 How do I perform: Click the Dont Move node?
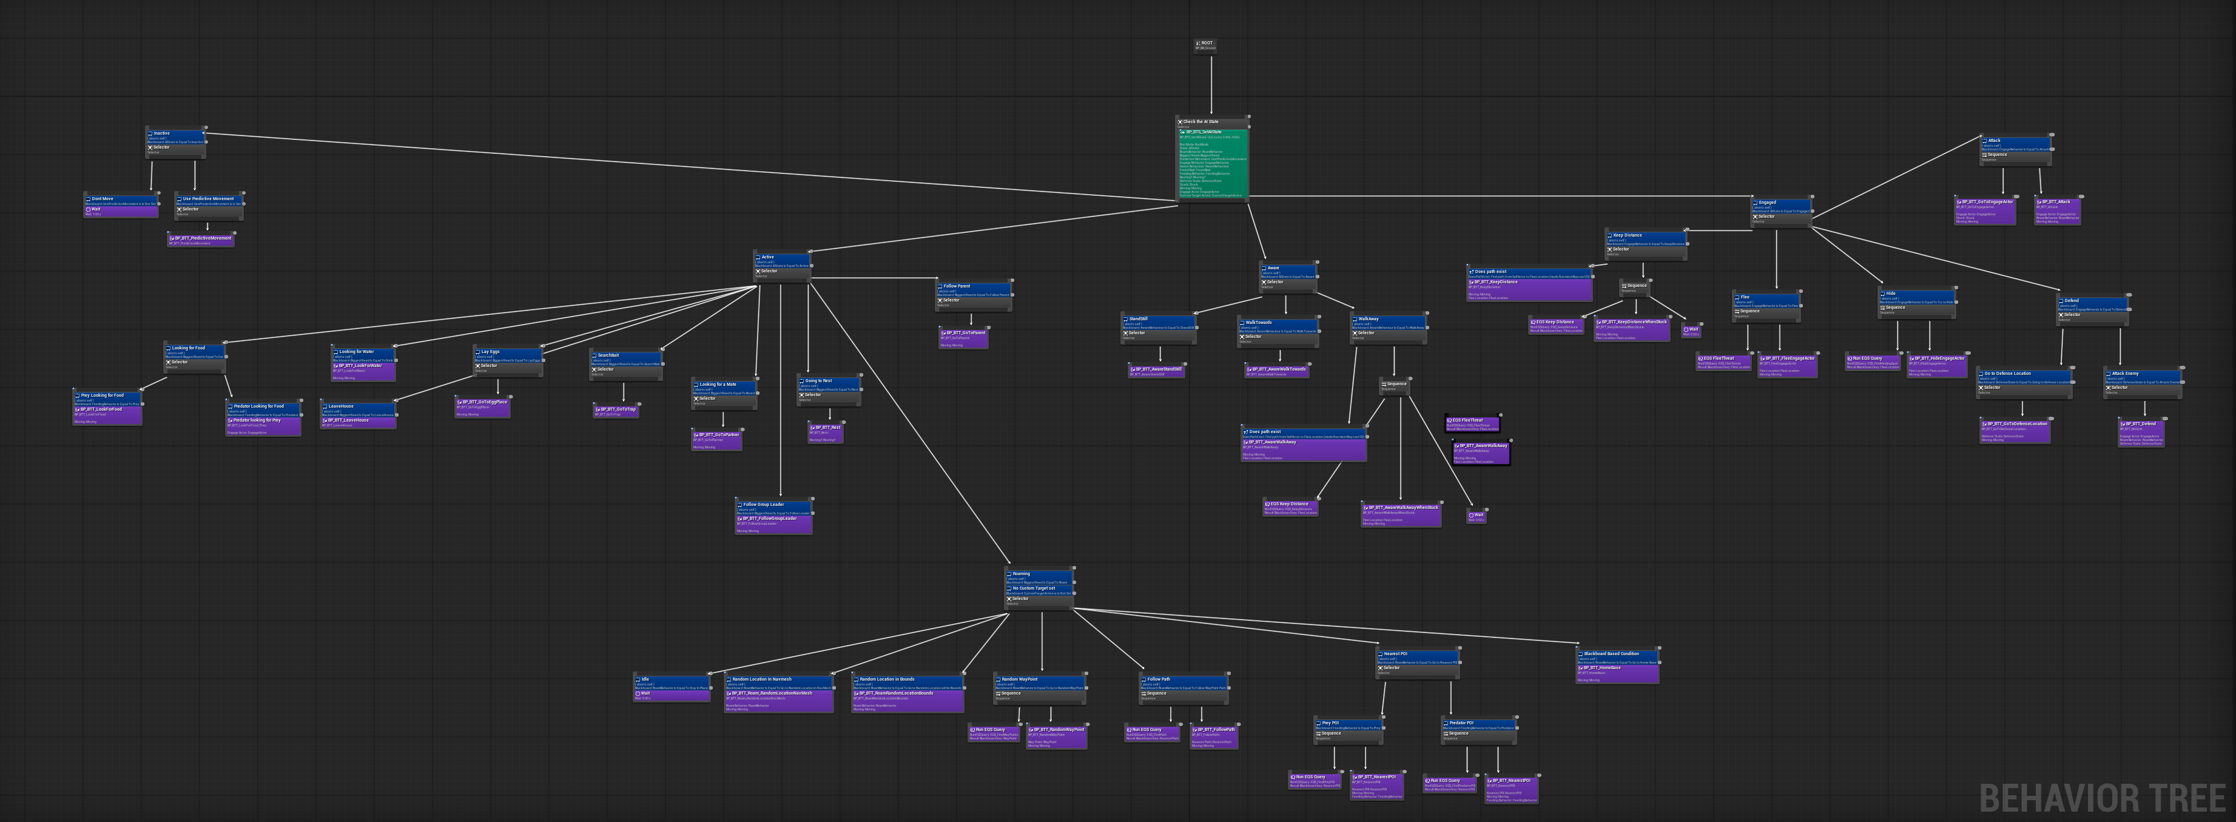[121, 206]
